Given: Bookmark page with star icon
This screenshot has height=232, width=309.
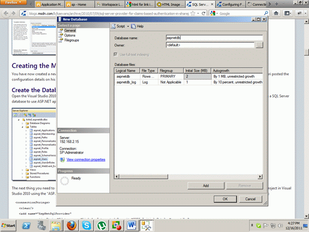Looking at the screenshot, I should click(193, 13).
